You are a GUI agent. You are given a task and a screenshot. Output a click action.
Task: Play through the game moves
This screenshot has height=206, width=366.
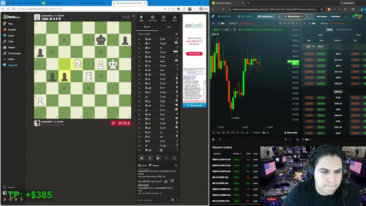pyautogui.click(x=158, y=158)
